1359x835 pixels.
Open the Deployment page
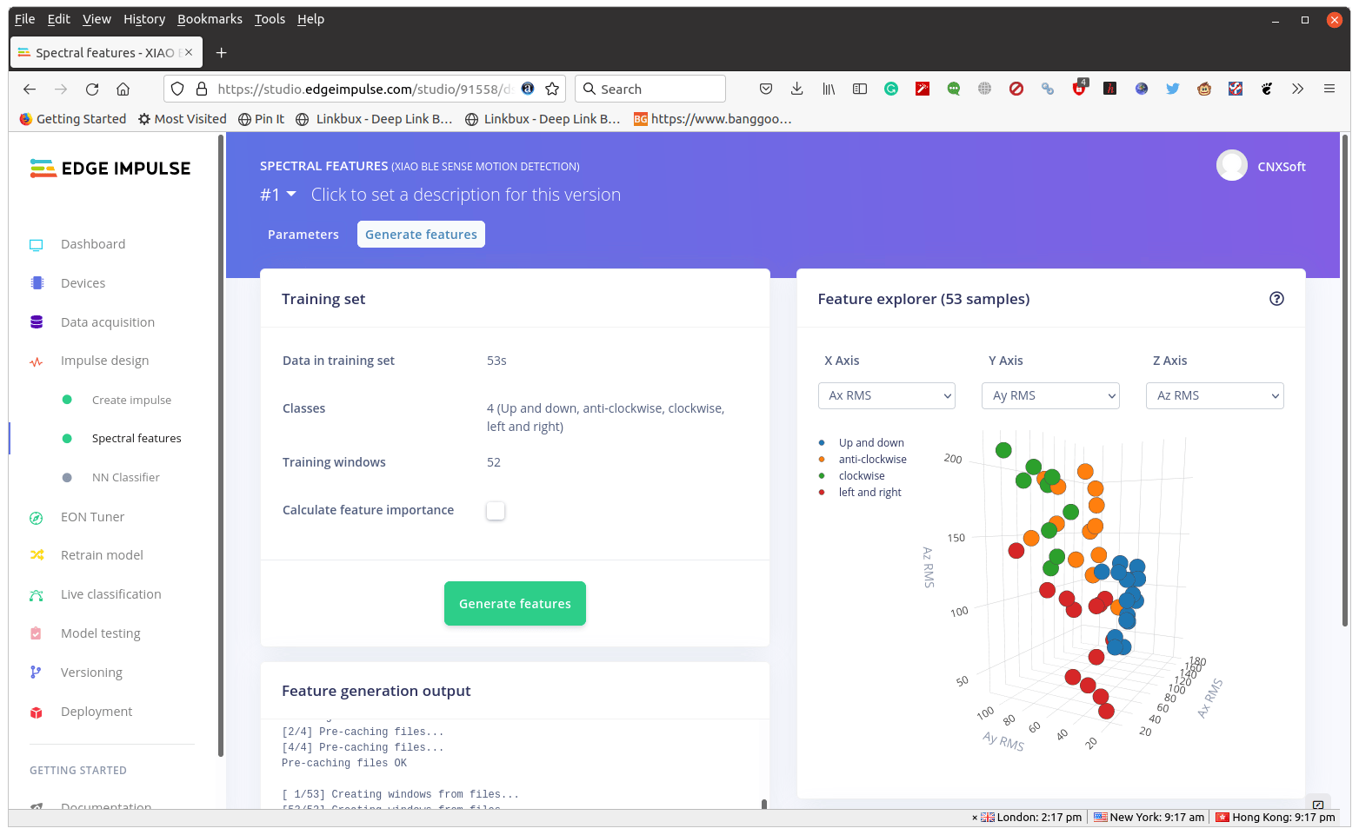point(97,712)
